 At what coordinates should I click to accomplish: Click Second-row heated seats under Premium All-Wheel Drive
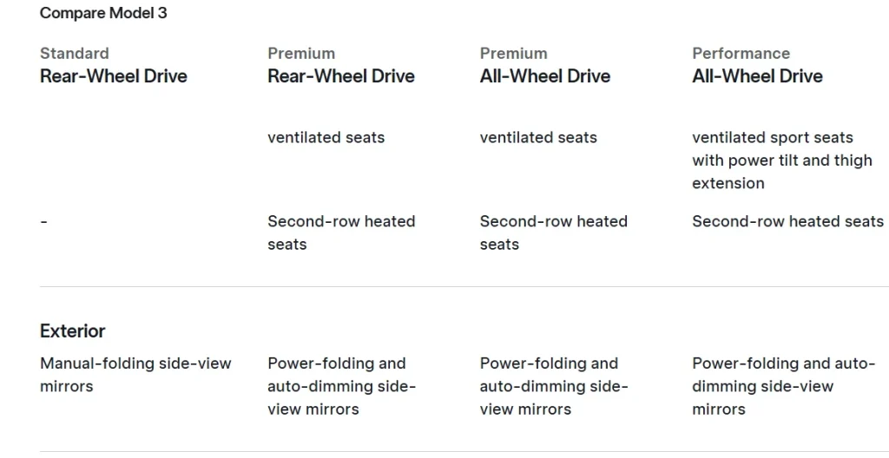point(553,232)
